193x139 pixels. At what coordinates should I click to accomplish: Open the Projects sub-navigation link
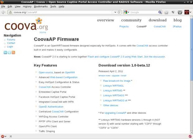tap(124, 27)
